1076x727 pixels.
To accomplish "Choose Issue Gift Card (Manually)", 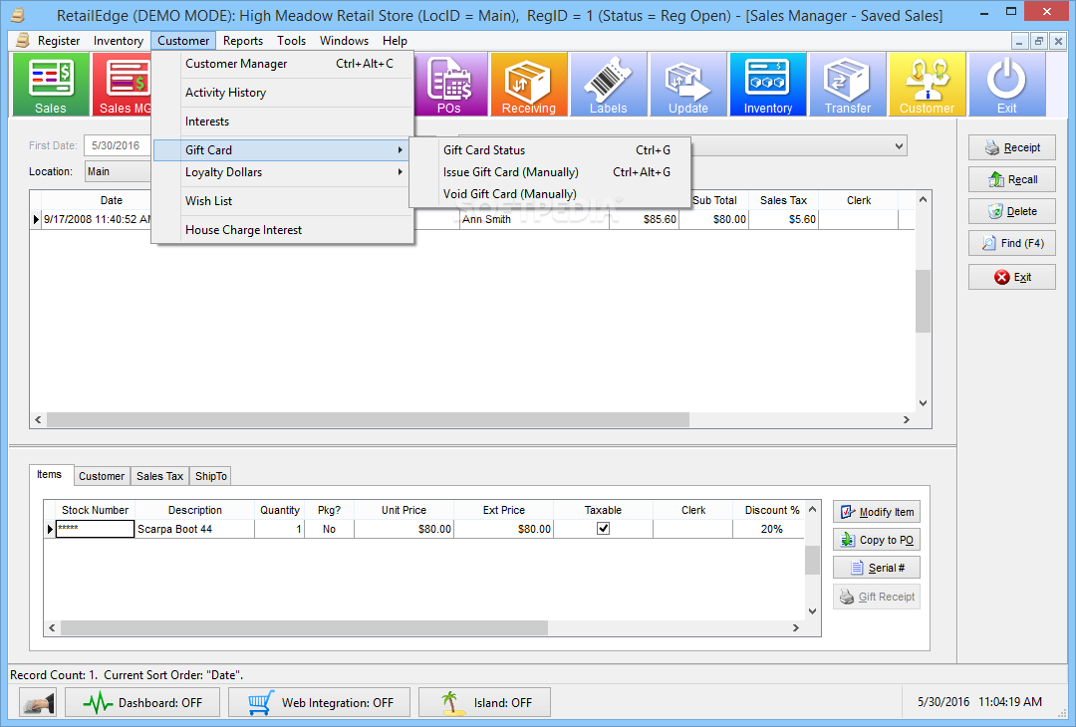I will 550,172.
